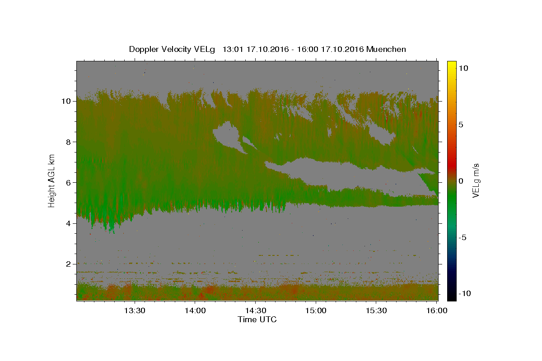
Task: Click the 13:30 time axis label
Action: tap(135, 310)
